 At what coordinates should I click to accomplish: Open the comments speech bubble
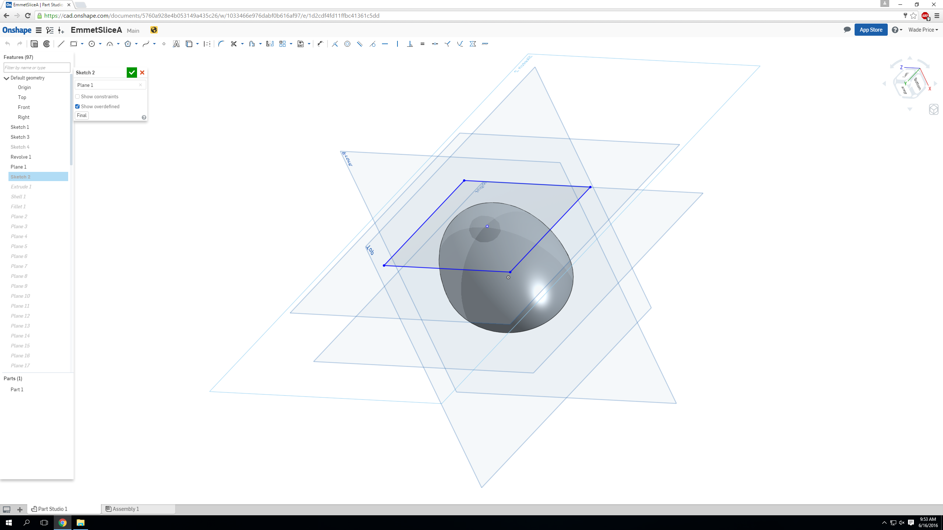tap(847, 30)
